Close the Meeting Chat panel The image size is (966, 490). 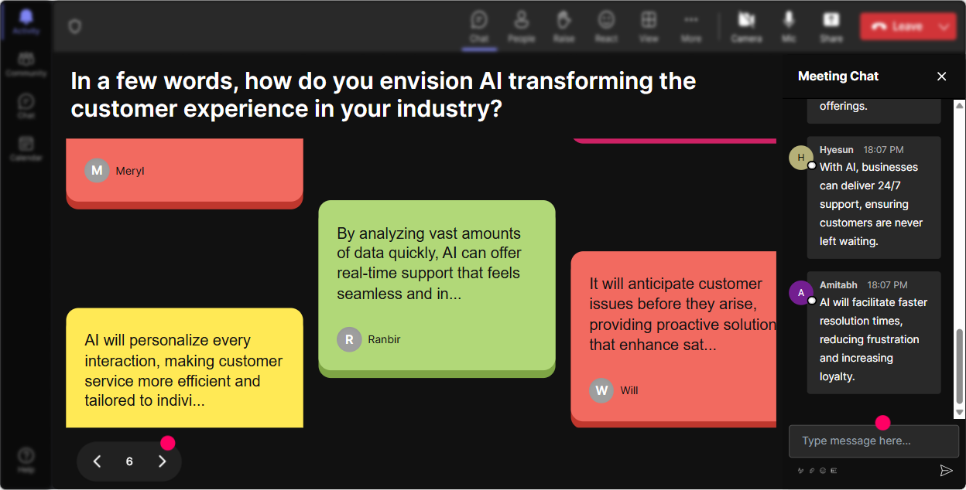[x=942, y=76]
